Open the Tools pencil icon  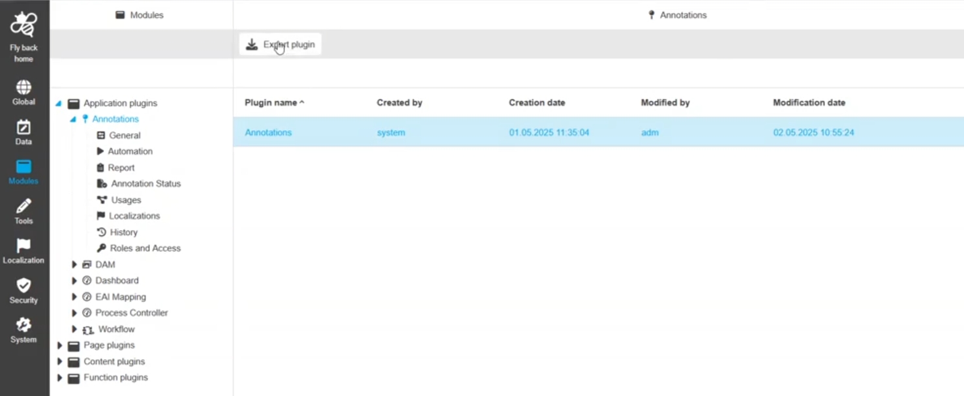(x=23, y=206)
